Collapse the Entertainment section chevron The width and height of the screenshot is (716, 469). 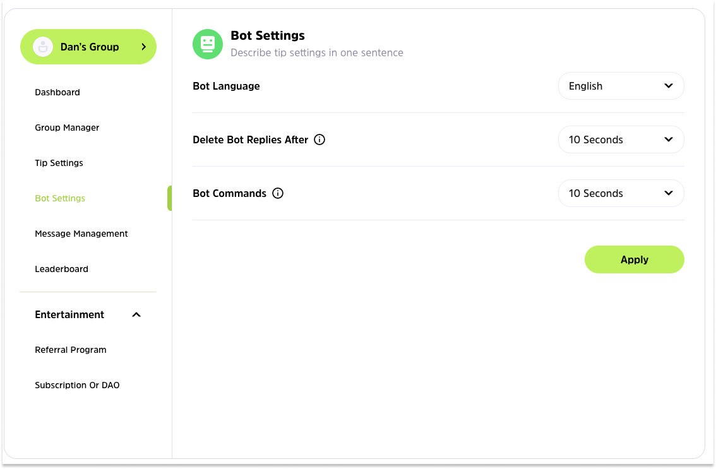click(x=136, y=314)
